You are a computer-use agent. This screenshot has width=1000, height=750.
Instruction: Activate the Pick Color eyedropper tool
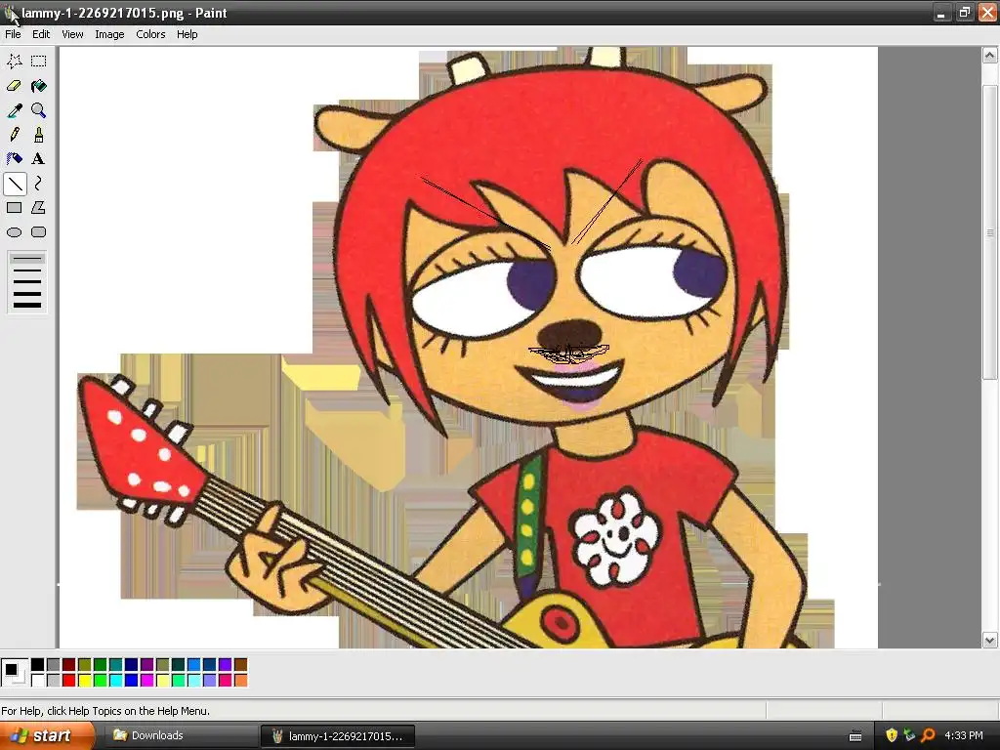click(14, 110)
